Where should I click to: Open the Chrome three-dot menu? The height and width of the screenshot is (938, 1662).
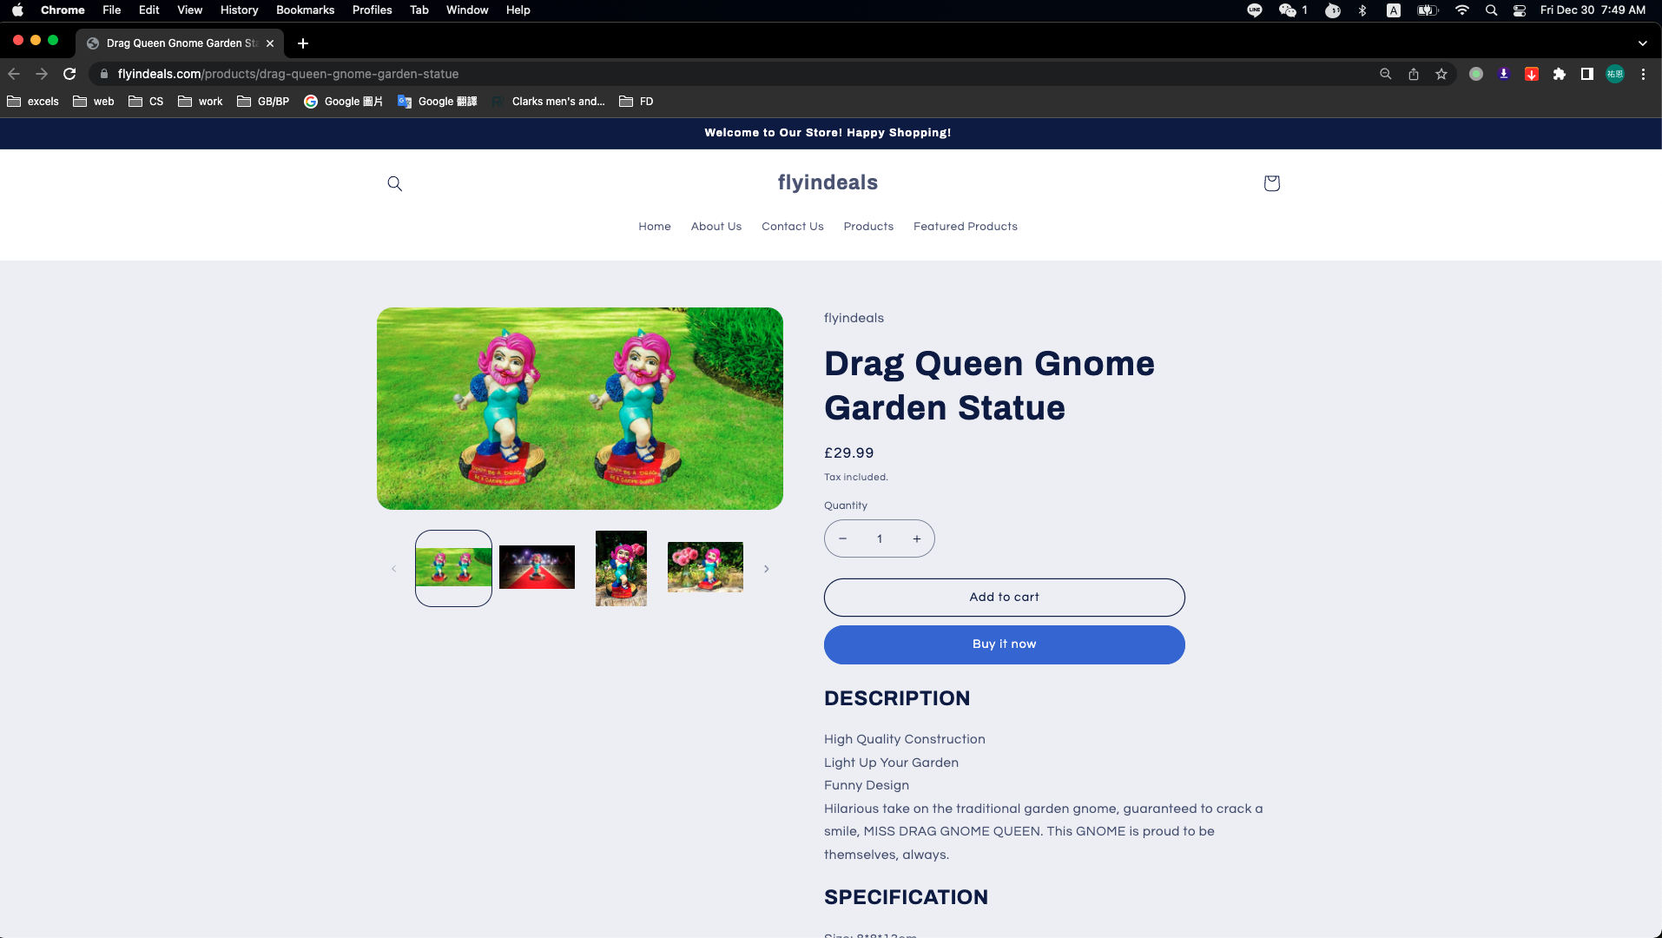[1643, 74]
